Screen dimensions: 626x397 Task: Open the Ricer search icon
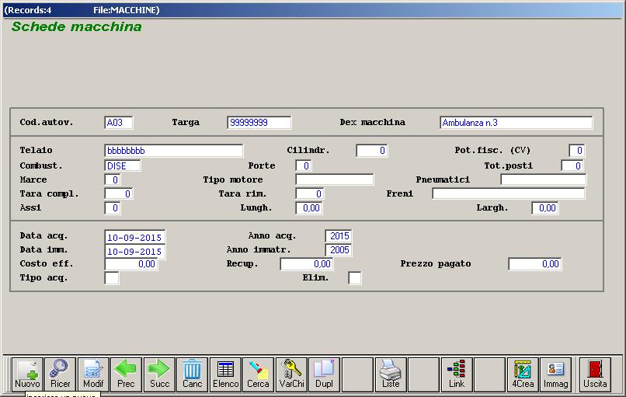click(61, 374)
